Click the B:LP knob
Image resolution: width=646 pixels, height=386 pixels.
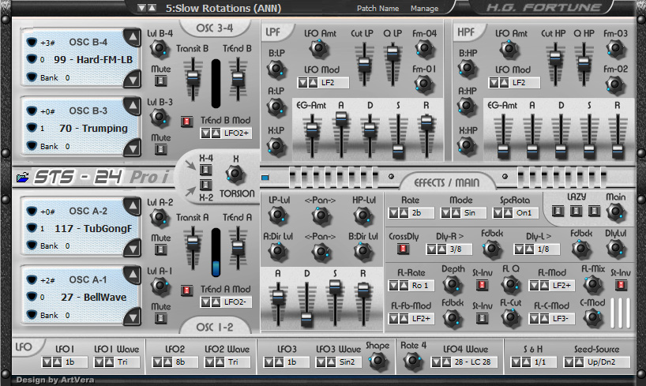pos(276,69)
